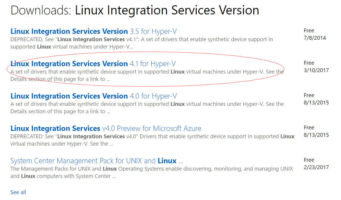
Task: Click the Free label beside System Center entry
Action: point(309,160)
